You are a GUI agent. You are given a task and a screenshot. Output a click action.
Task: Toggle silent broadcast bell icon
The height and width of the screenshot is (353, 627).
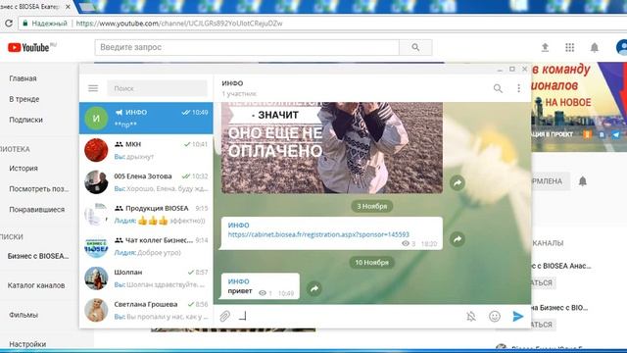click(x=471, y=317)
